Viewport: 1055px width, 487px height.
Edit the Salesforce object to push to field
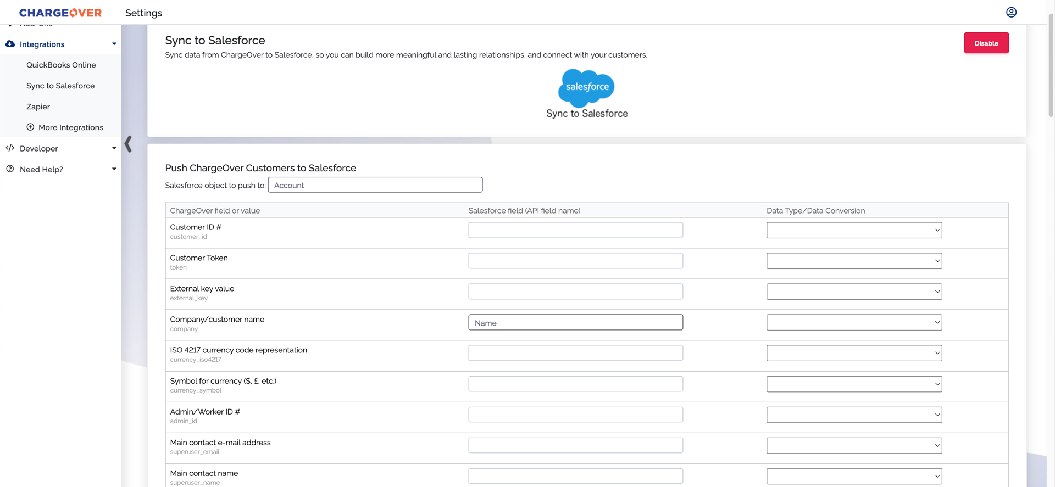coord(375,185)
